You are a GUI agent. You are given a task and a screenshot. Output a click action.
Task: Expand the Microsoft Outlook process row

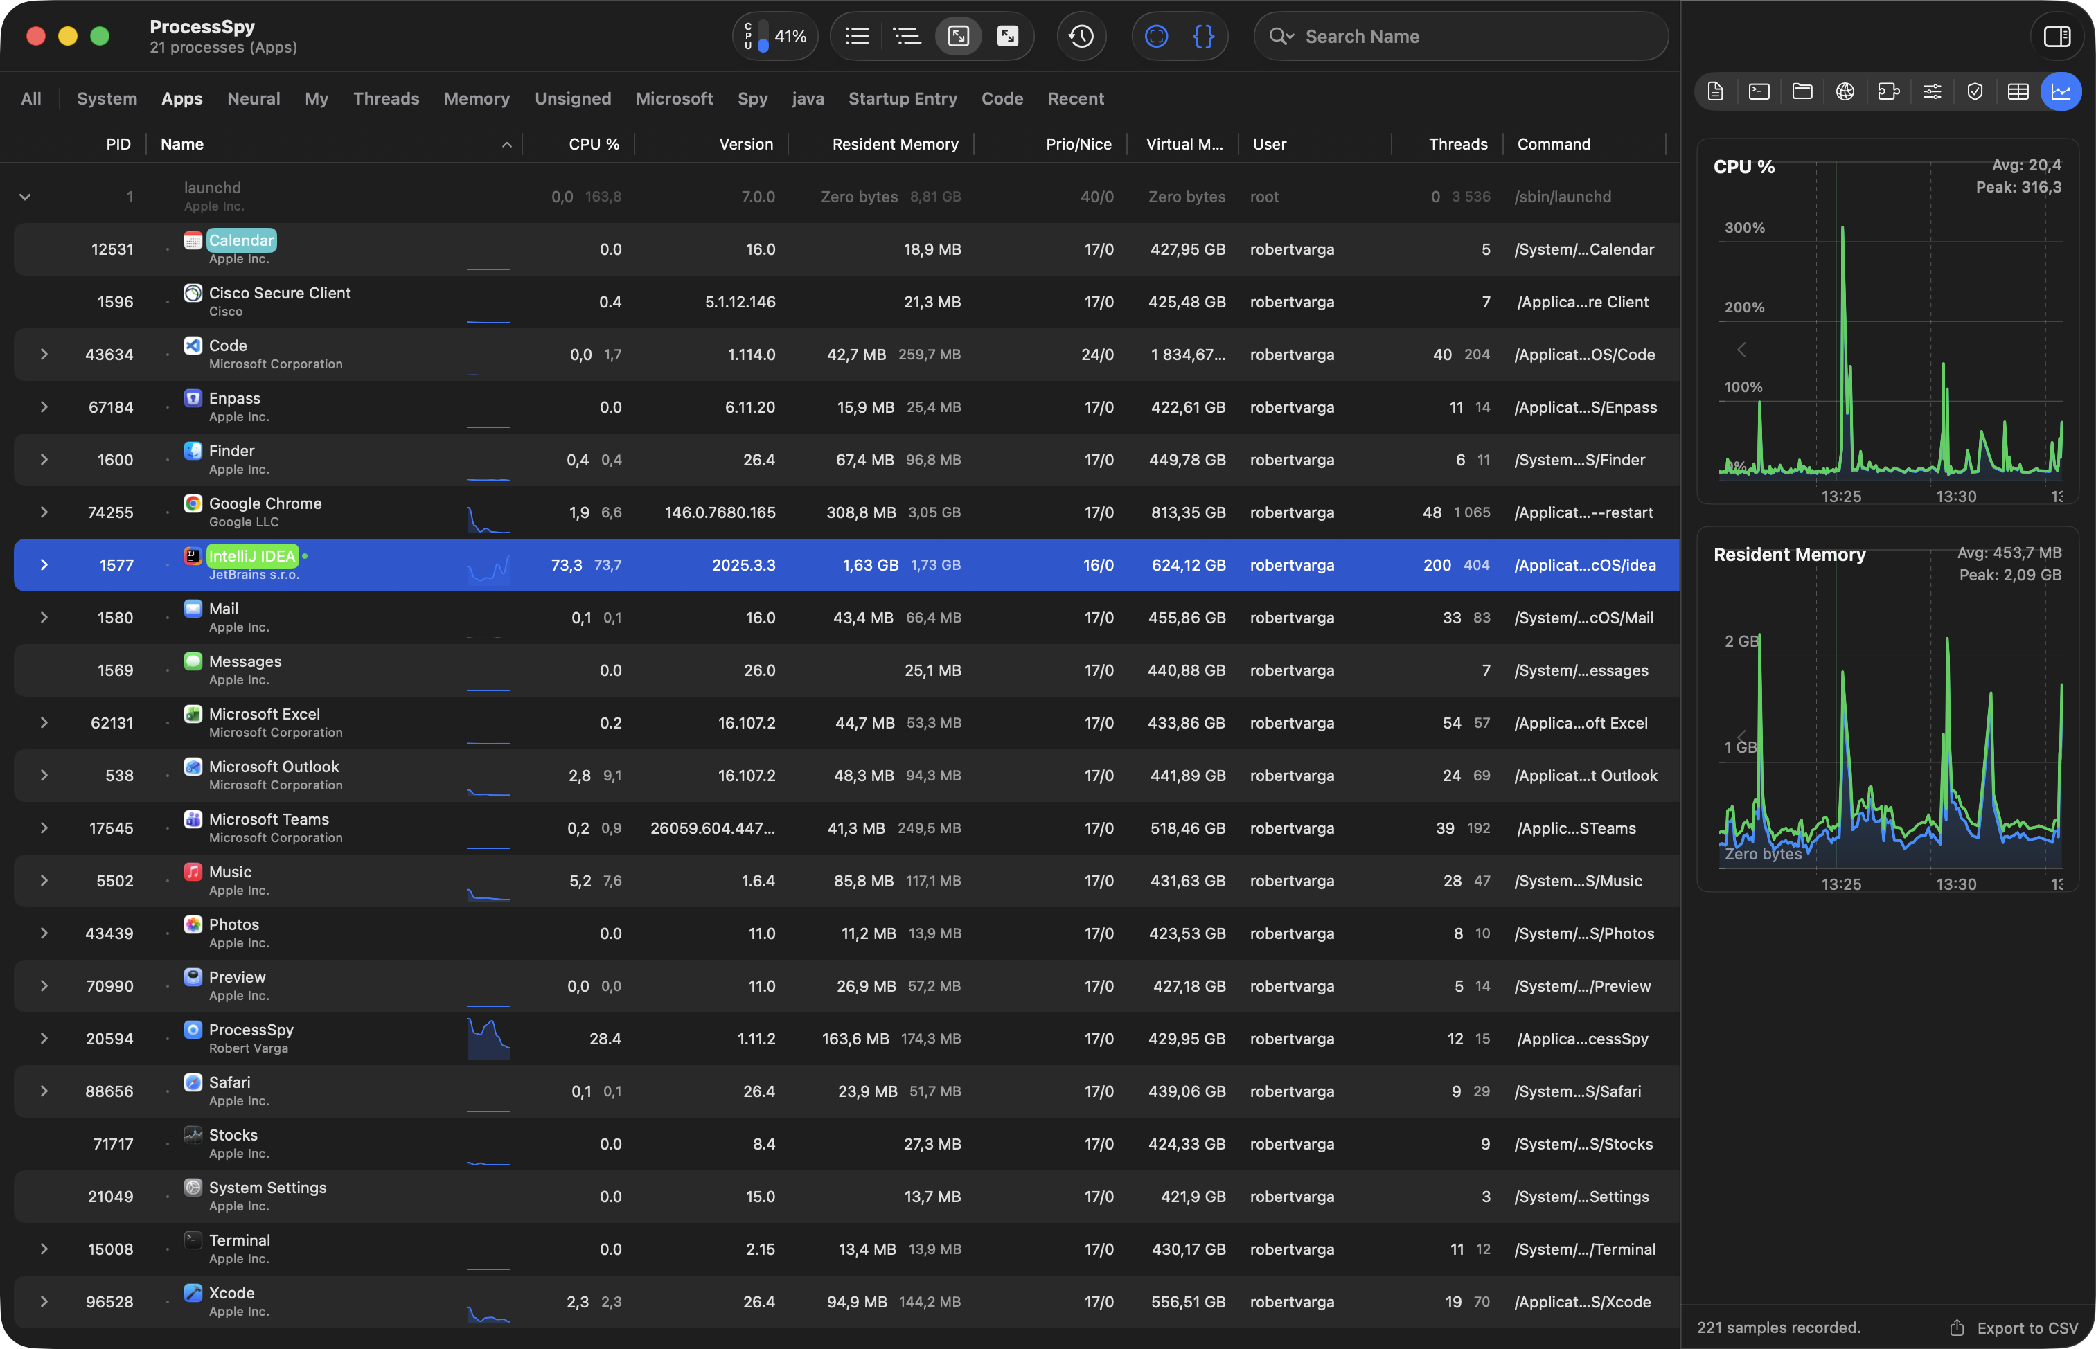[x=44, y=775]
